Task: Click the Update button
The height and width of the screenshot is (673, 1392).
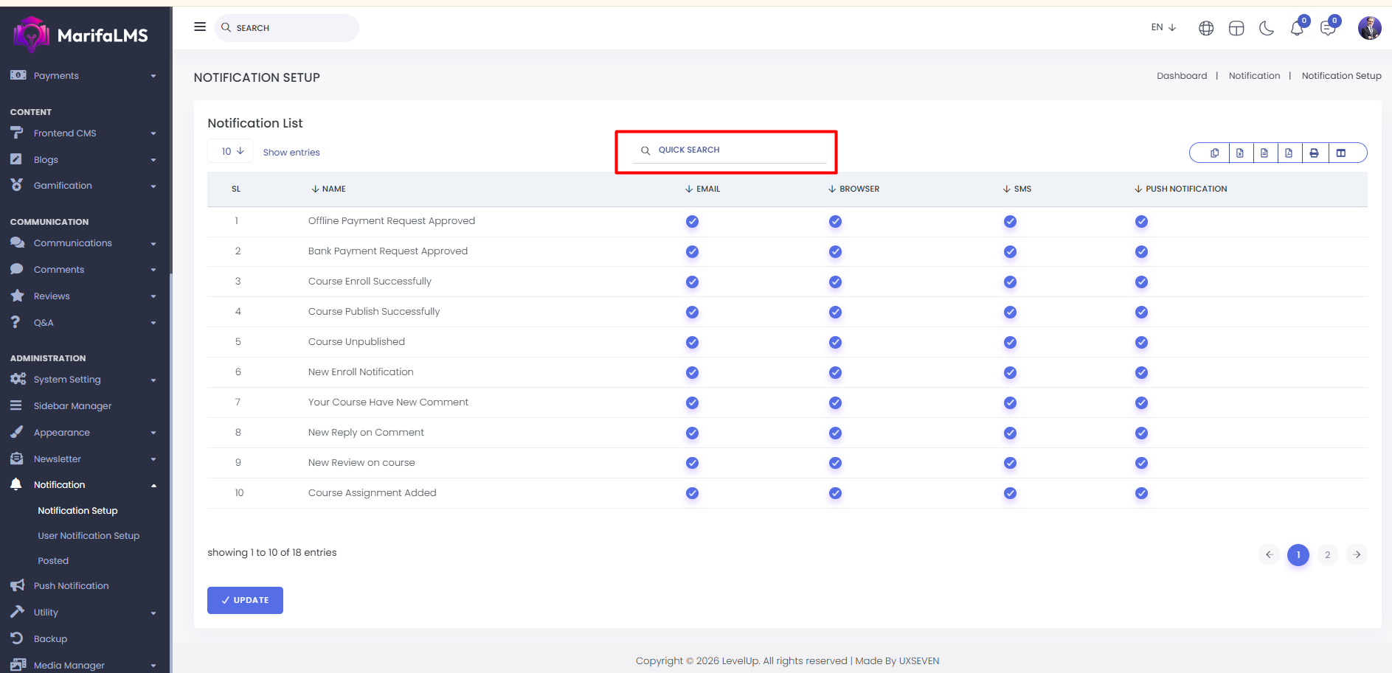Action: tap(245, 600)
